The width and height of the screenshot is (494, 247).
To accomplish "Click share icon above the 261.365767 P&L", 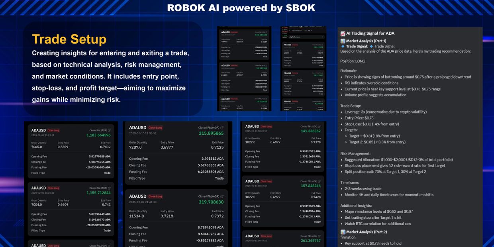I will (x=319, y=236).
